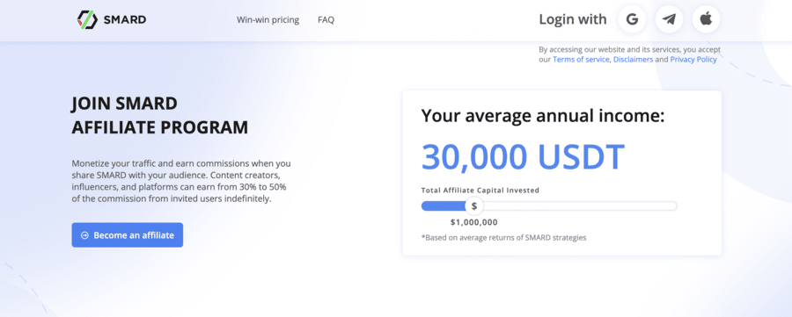Log in with the Telegram icon
The width and height of the screenshot is (792, 317).
[670, 19]
